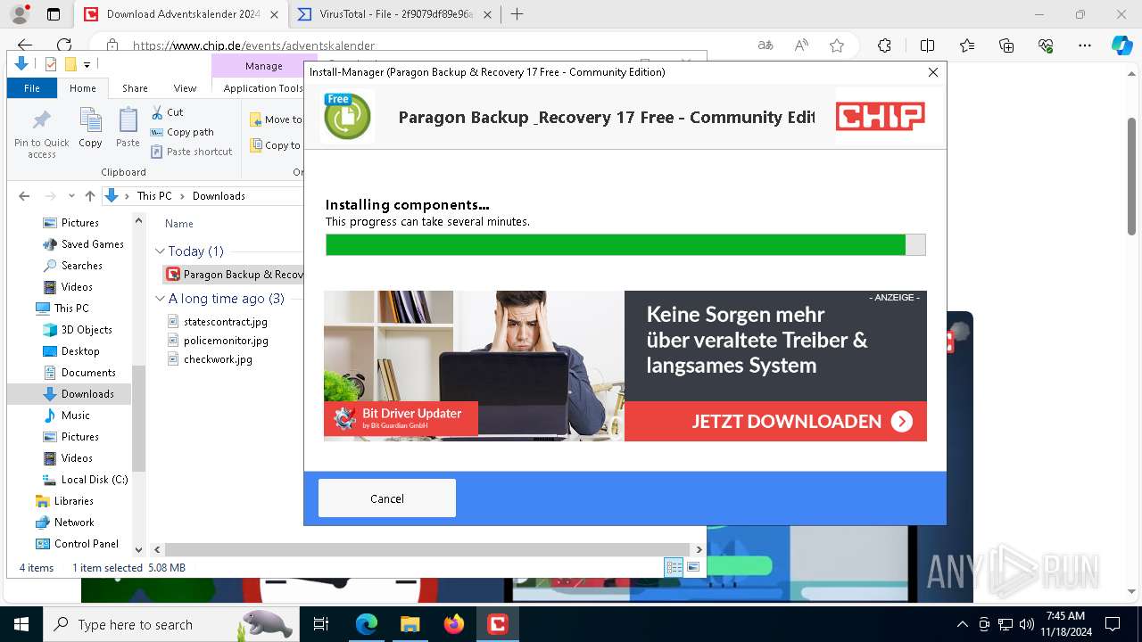Open Documents folder in tree
Screen dimensions: 1142x642
(x=79, y=373)
